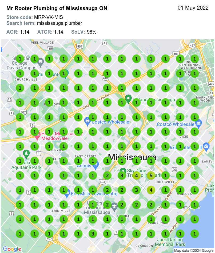Click the Highway 403 shield marker
The image size is (215, 253).
point(102,182)
